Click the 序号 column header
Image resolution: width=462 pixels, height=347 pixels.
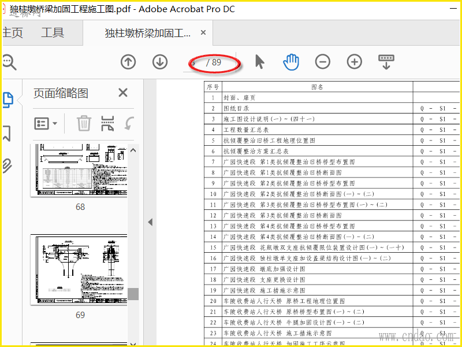[213, 87]
